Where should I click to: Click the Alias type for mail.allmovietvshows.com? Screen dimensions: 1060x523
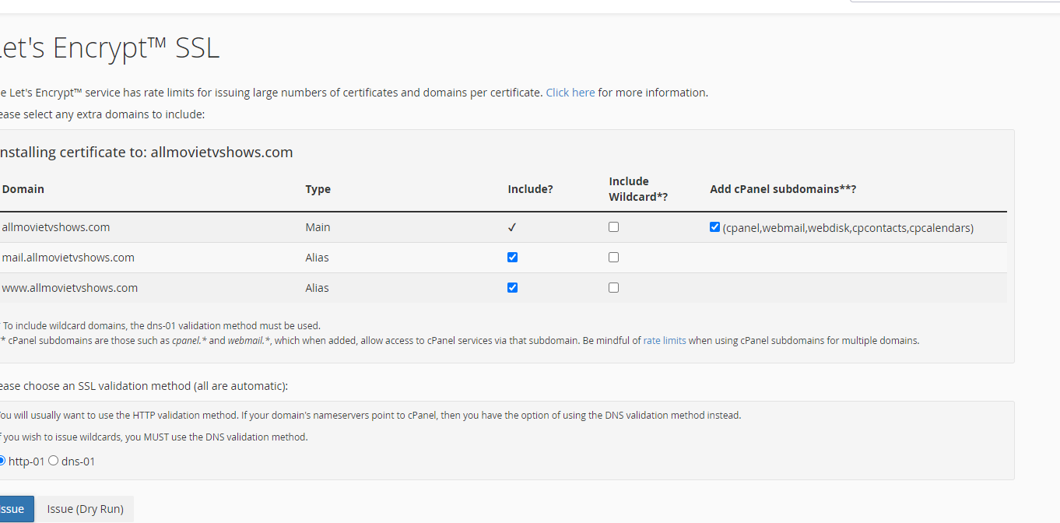tap(317, 258)
